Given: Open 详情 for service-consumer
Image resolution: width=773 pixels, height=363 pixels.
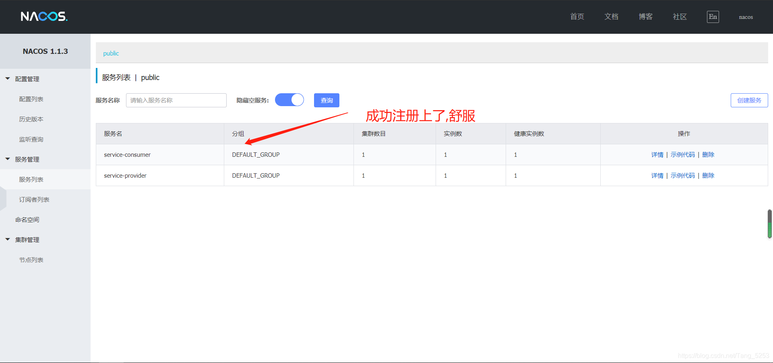Looking at the screenshot, I should coord(657,154).
